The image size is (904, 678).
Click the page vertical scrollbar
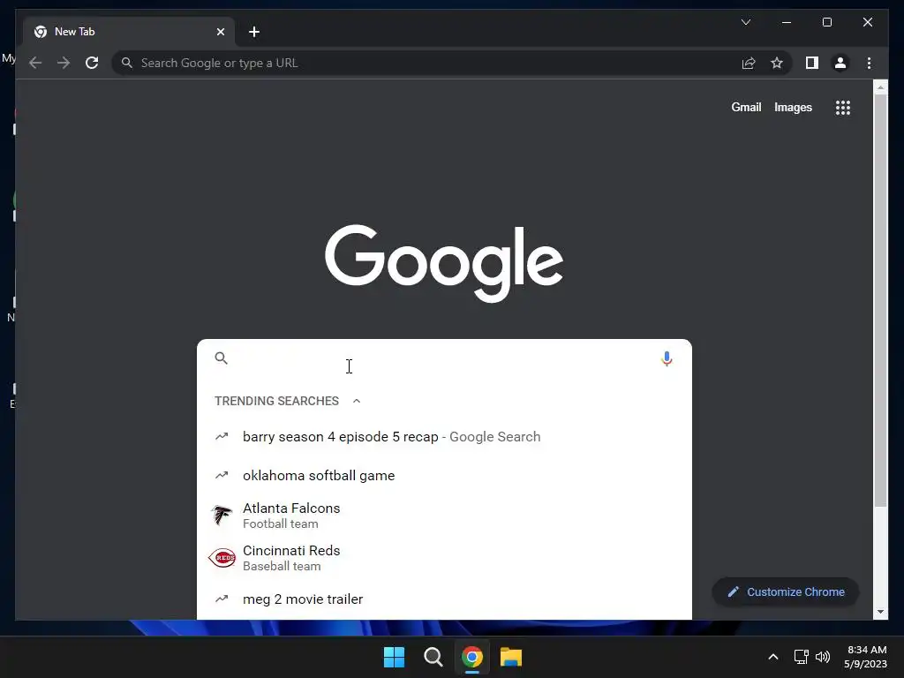pyautogui.click(x=880, y=300)
